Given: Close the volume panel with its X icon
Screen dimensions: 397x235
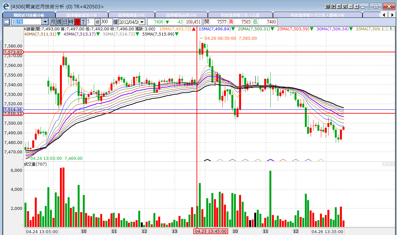Looking at the screenshot, I should pos(393,164).
